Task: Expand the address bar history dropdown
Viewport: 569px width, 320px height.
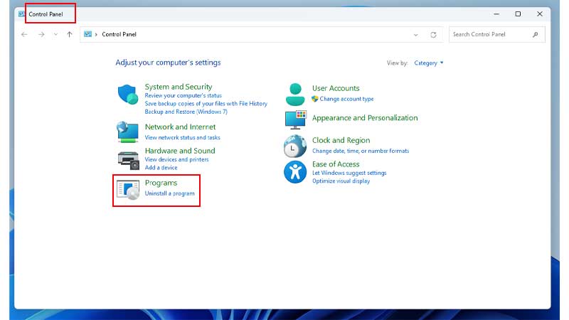Action: click(416, 35)
